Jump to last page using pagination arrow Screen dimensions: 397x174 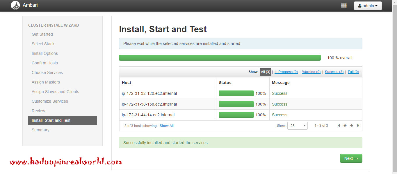[358, 125]
